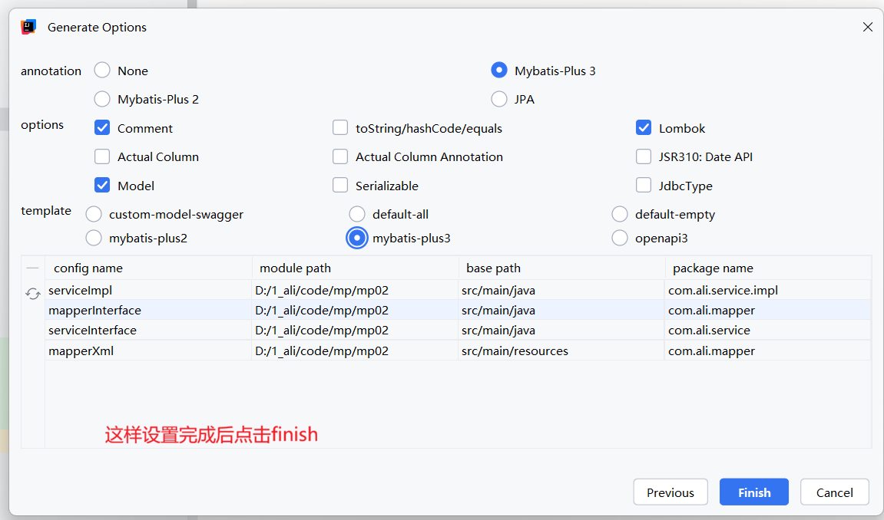Tick the Serializable checkbox
The width and height of the screenshot is (884, 520).
[x=340, y=186]
